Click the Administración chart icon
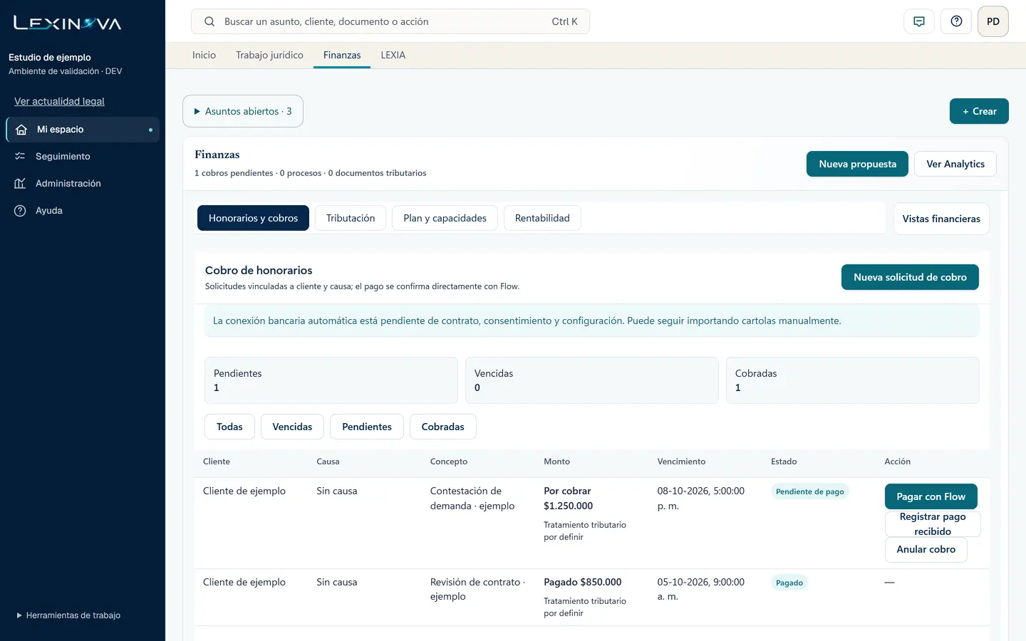This screenshot has height=641, width=1026. coord(20,183)
